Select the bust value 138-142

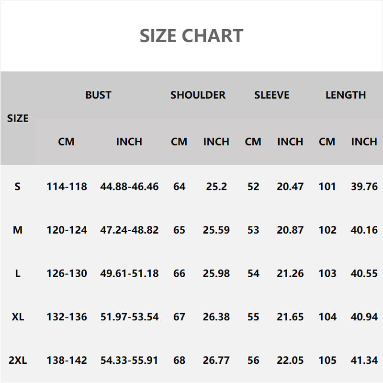67,360
